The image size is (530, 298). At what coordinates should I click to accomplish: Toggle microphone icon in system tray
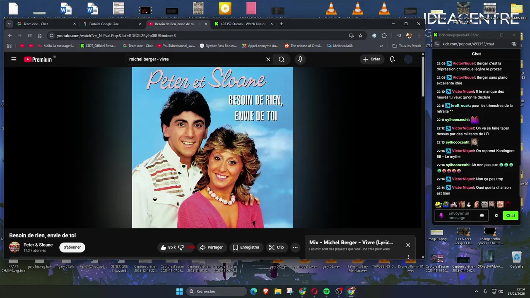485,291
